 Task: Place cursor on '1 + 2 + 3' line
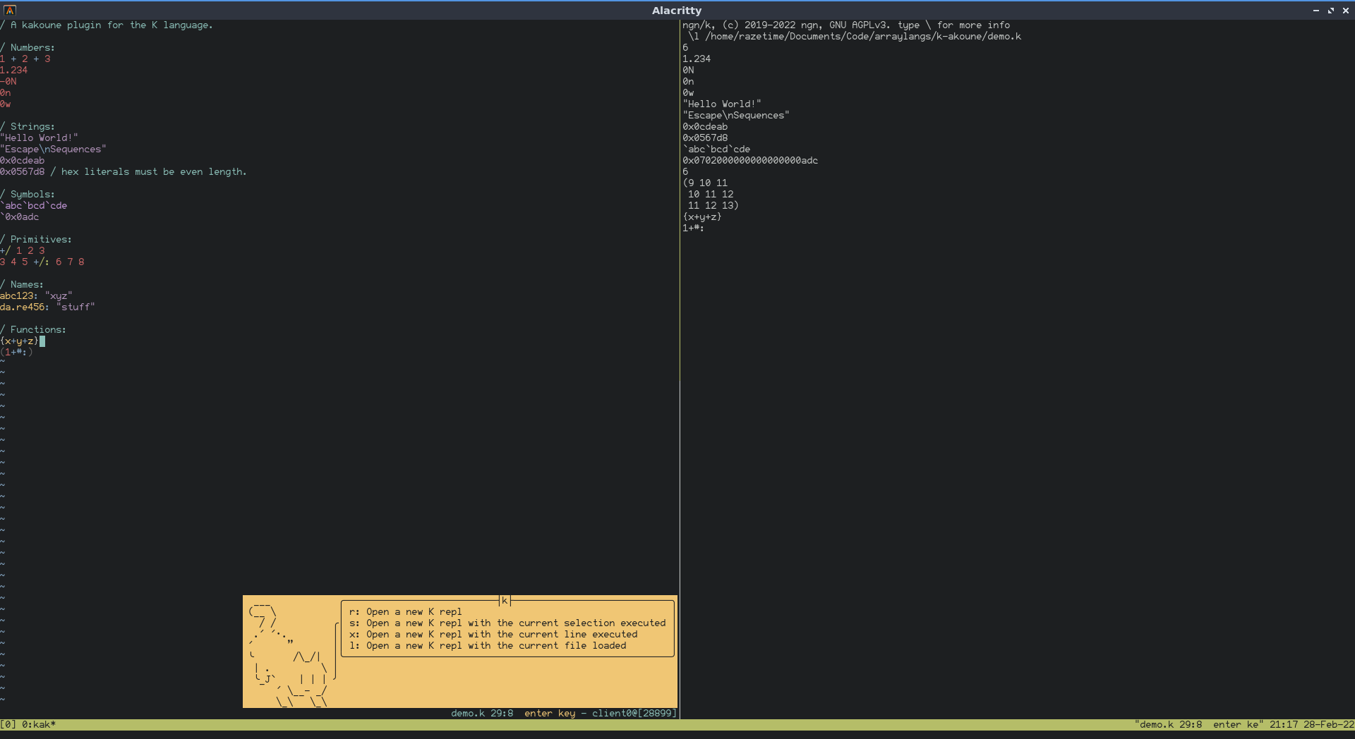pos(25,59)
